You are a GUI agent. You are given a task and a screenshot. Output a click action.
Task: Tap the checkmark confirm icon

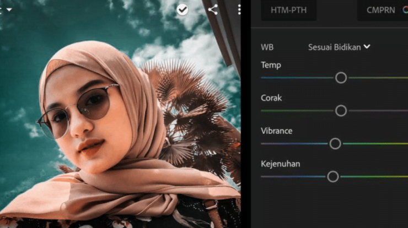[182, 10]
